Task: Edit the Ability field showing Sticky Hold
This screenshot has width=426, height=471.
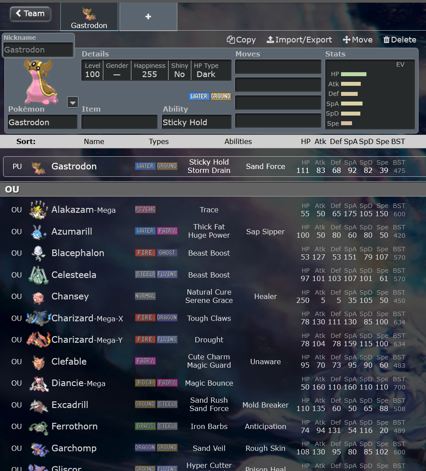Action: click(x=197, y=122)
